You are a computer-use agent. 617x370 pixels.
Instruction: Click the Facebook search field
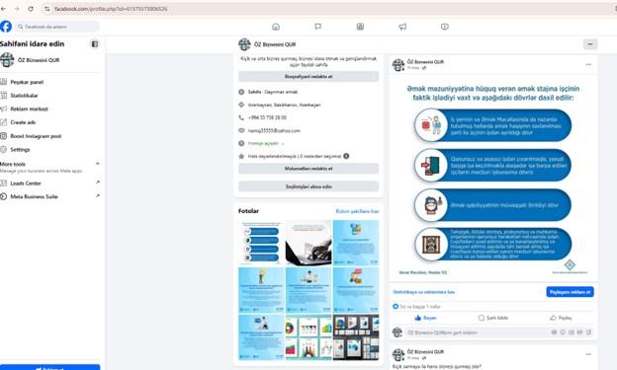pos(57,27)
